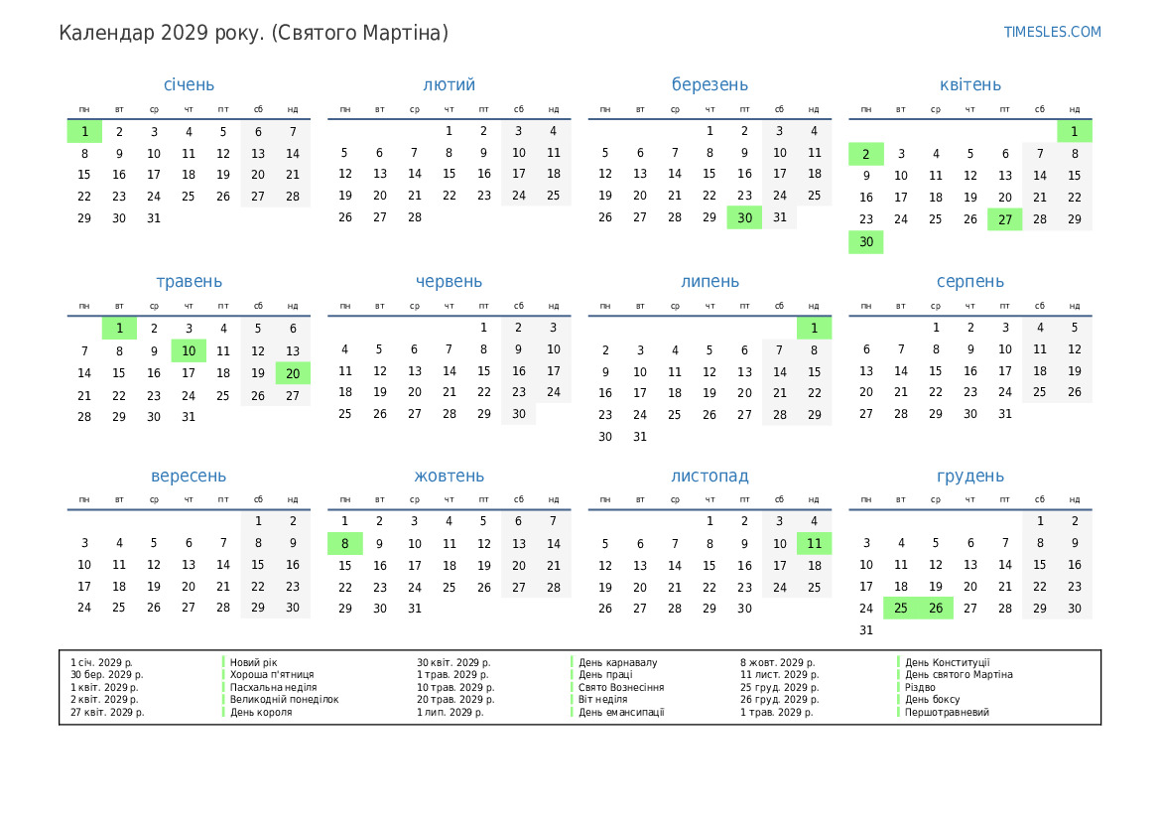Select the "січень" month heading
The height and width of the screenshot is (821, 1160).
(x=189, y=85)
